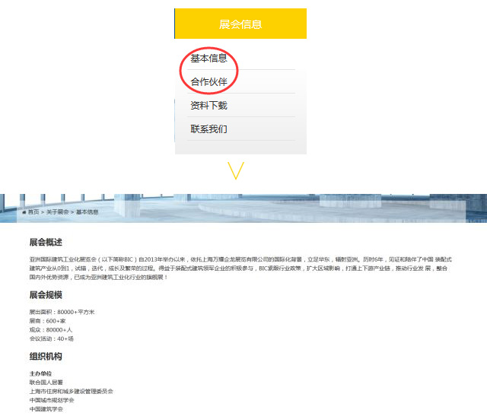Click the home icon in breadcrumb

24,212
